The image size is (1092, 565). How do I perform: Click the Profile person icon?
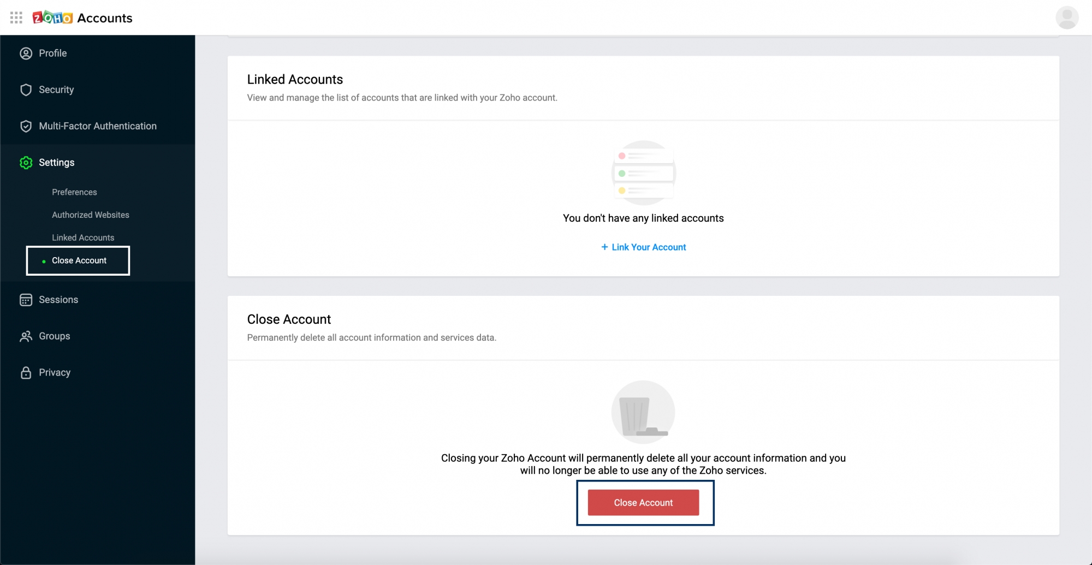(26, 53)
